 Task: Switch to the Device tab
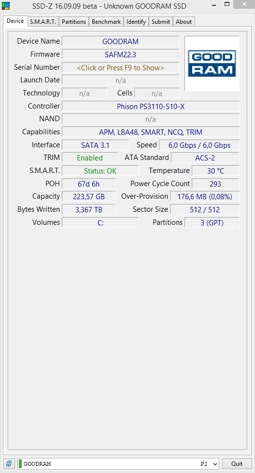[15, 21]
